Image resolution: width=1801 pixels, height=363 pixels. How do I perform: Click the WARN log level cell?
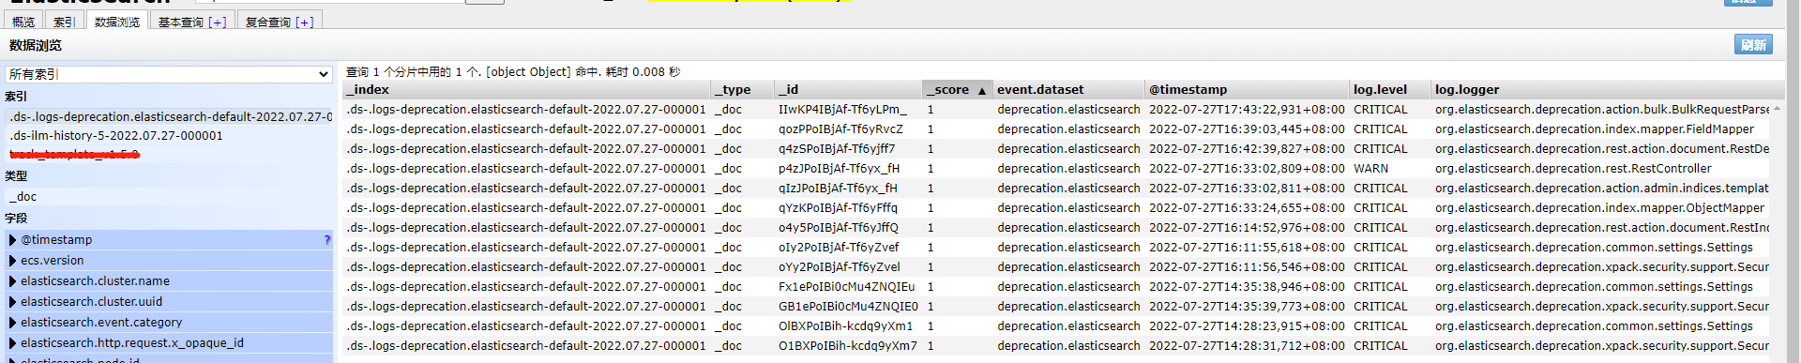[1370, 169]
